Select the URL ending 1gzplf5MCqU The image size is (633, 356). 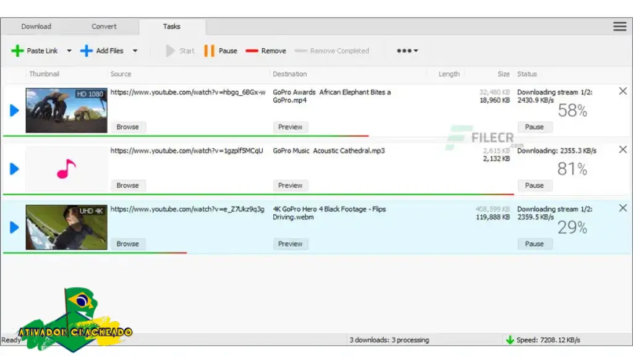187,151
